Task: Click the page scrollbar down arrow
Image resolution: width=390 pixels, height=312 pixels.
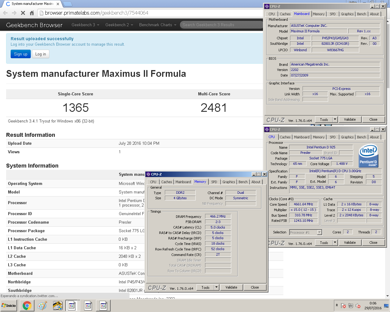Action: (x=387, y=296)
